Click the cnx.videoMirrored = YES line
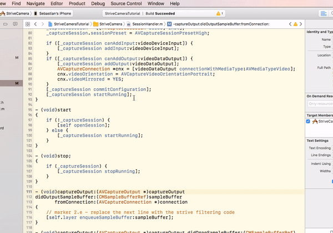The image size is (333, 233). tap(90, 79)
